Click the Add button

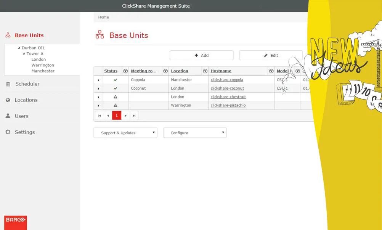click(201, 55)
